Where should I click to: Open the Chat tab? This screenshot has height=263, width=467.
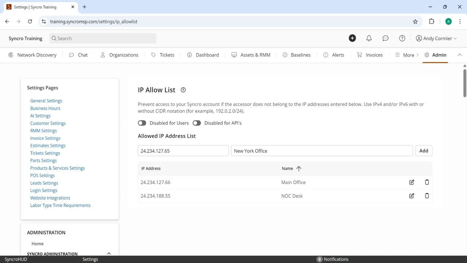[x=78, y=55]
